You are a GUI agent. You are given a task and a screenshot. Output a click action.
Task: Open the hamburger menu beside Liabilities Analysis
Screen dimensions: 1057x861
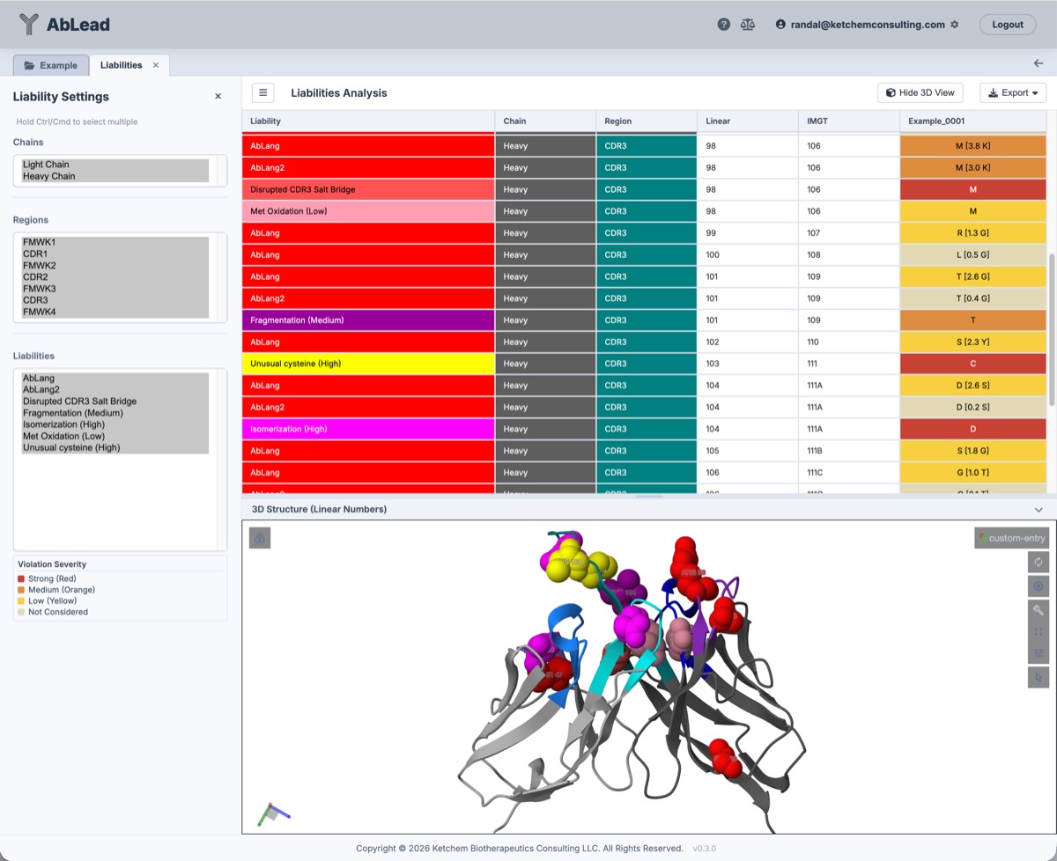pos(262,92)
